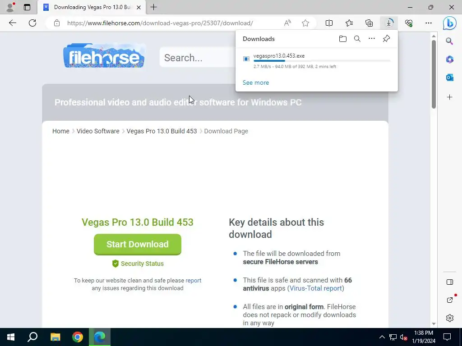Viewport: 462px width, 346px height.
Task: Open the Windows Start menu
Action: (11, 337)
